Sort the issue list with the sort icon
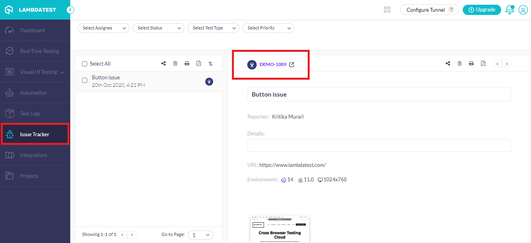This screenshot has height=243, width=531. pos(210,63)
